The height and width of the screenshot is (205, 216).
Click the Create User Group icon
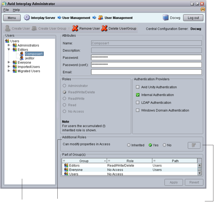coord(34,28)
